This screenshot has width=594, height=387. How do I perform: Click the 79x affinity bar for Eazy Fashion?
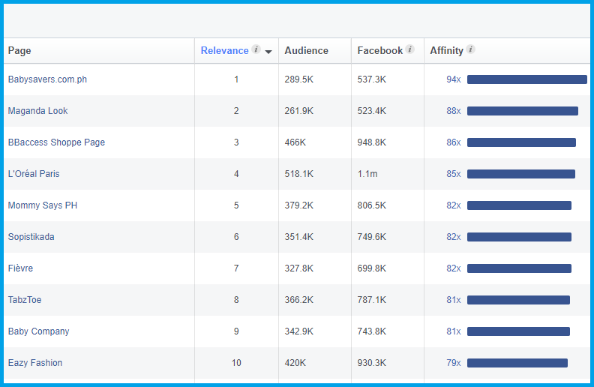click(517, 363)
